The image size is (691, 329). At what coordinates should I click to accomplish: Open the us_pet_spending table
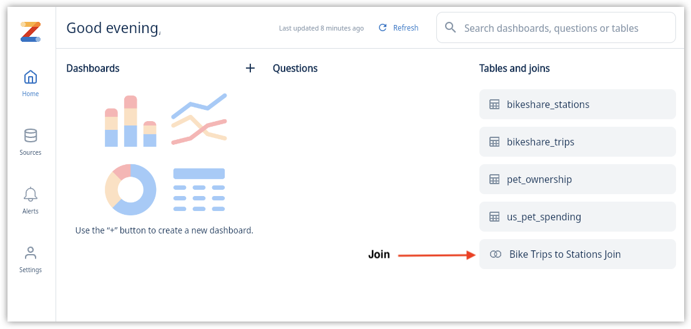pos(577,217)
